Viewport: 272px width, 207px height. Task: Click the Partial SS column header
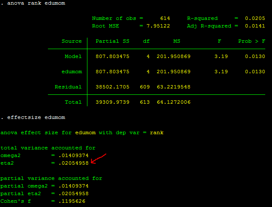click(x=112, y=41)
